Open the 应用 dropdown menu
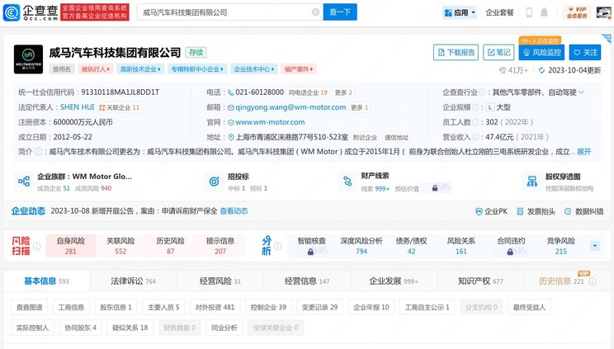 point(460,12)
